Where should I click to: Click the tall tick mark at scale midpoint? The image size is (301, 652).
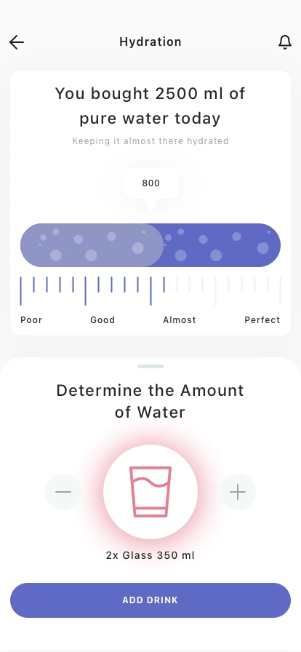pyautogui.click(x=150, y=290)
